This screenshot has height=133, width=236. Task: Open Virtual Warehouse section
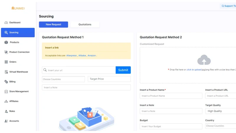pos(19,72)
